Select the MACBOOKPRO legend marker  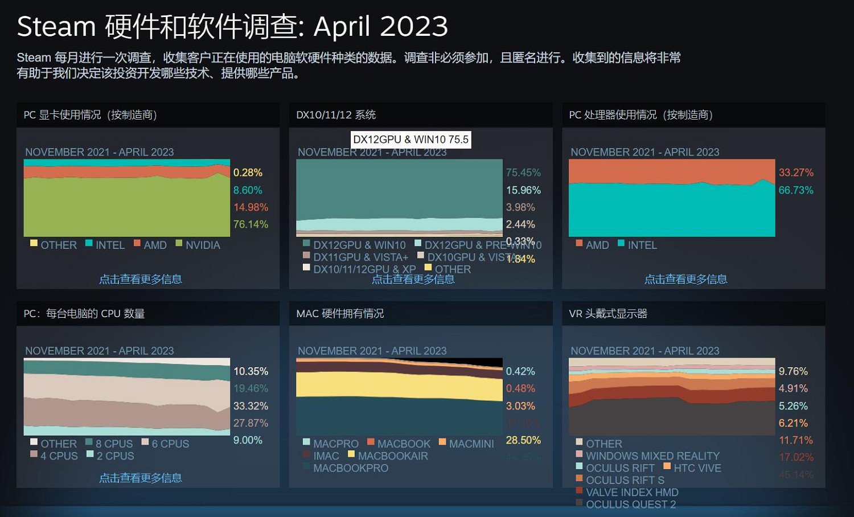pyautogui.click(x=306, y=467)
